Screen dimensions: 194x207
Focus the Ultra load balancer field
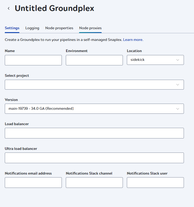tap(94, 158)
